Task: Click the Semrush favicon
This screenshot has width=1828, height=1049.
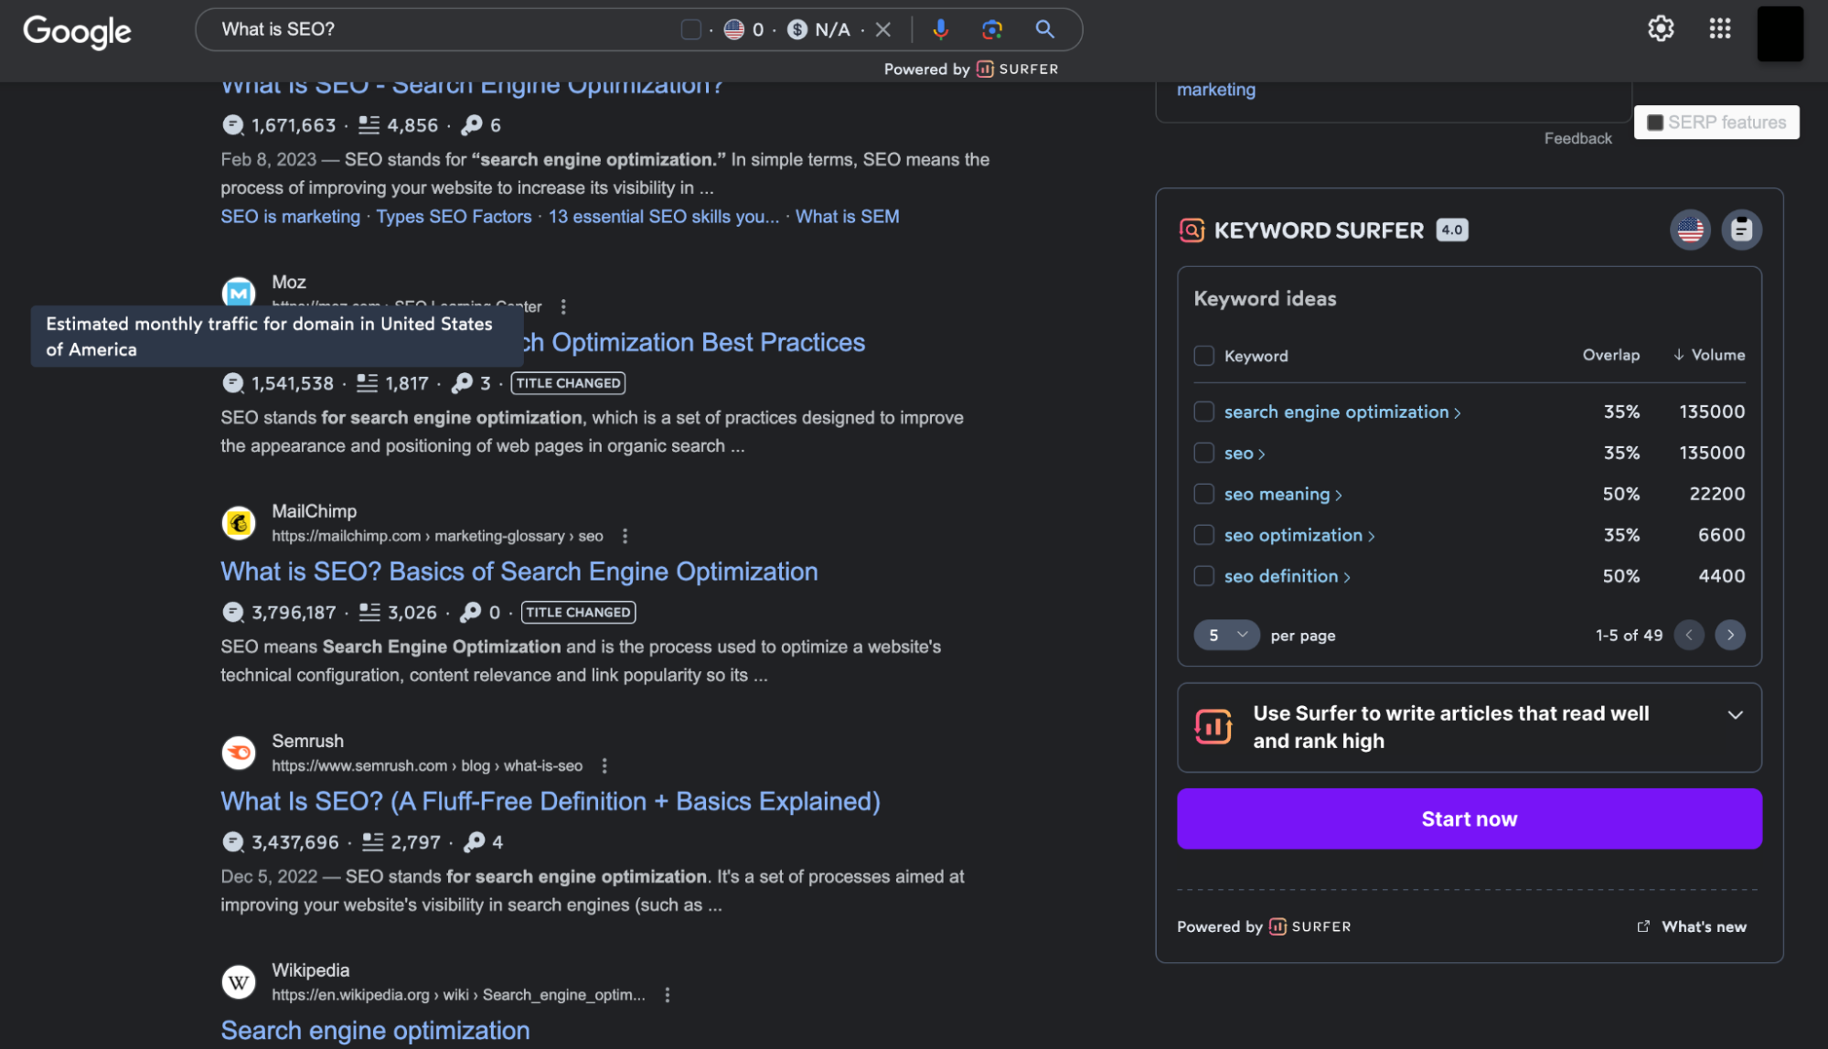Action: [239, 753]
